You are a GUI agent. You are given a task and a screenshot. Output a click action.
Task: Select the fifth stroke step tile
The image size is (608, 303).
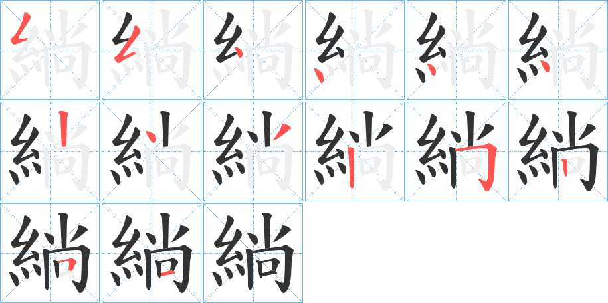tap(456, 50)
